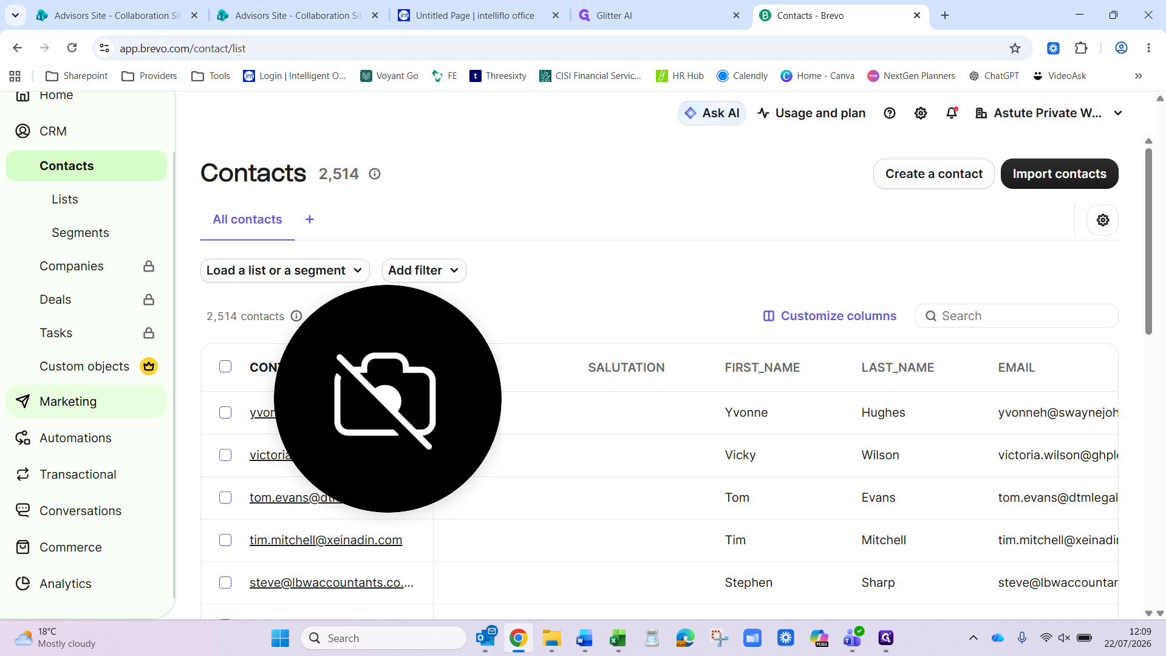Add a new contacts view tab
This screenshot has height=656, width=1166.
(x=310, y=219)
